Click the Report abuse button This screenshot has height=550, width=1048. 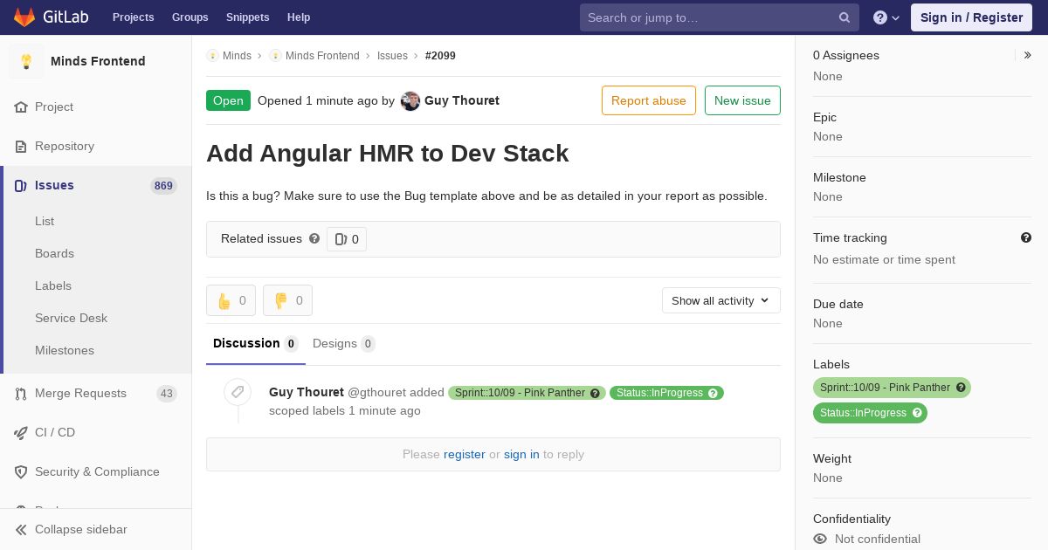tap(649, 100)
